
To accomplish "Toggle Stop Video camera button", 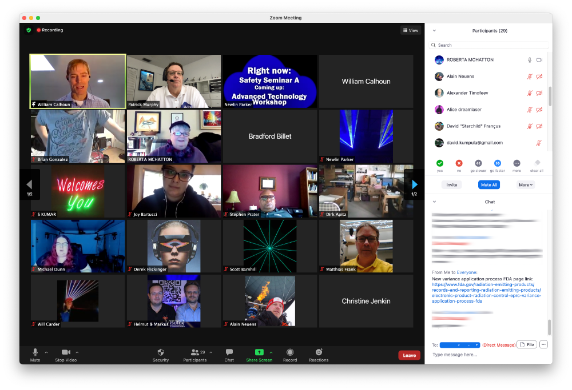I will pos(66,352).
